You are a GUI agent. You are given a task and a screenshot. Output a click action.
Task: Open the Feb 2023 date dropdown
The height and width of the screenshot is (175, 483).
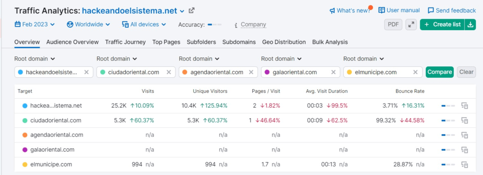coord(35,24)
